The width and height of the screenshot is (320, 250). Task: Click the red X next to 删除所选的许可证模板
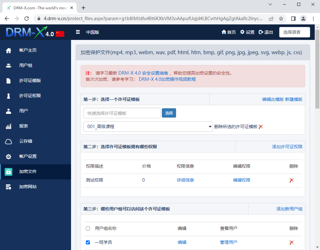[261, 127]
